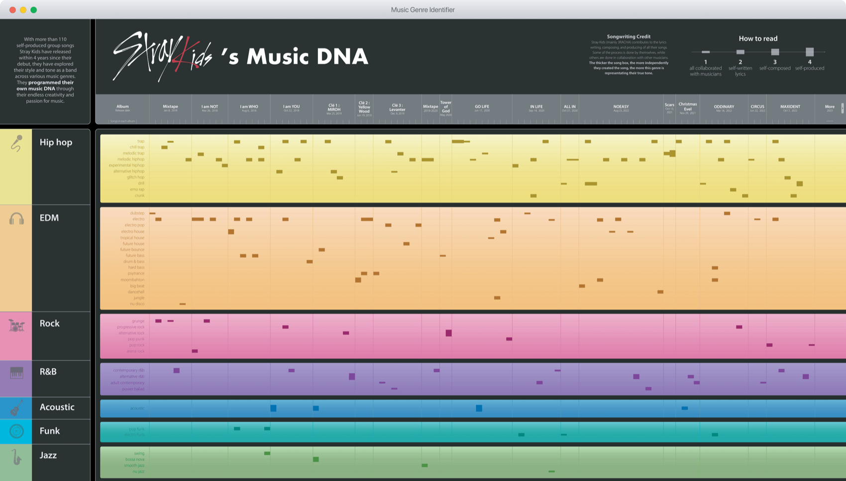Click the R&B keyboard icon

pyautogui.click(x=16, y=373)
